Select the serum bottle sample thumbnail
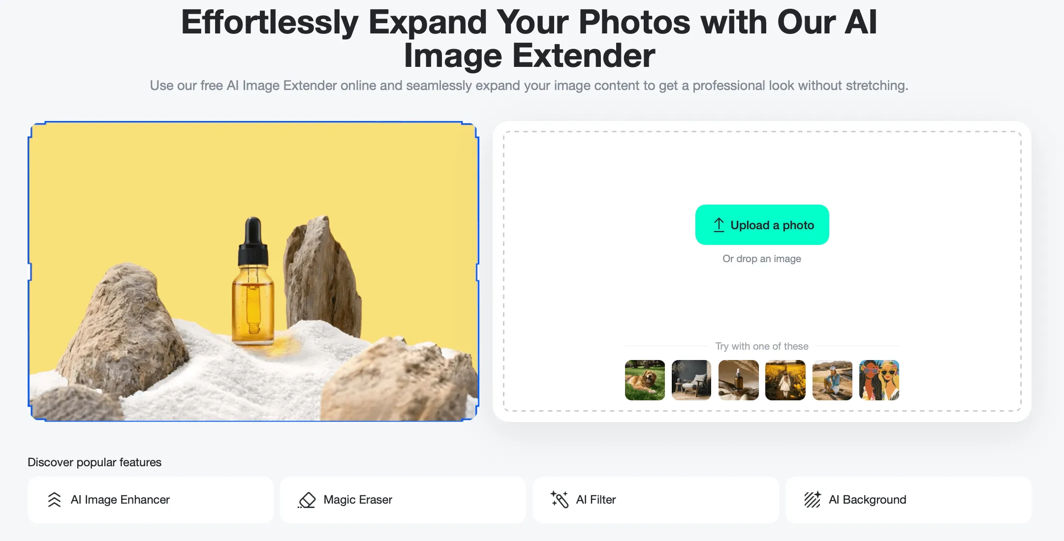Screen dimensions: 1064x541 click(737, 380)
